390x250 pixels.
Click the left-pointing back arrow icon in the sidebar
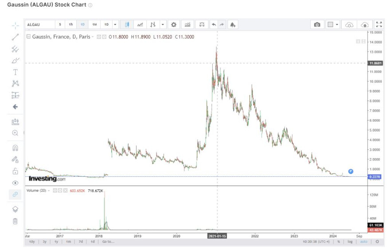click(x=15, y=107)
